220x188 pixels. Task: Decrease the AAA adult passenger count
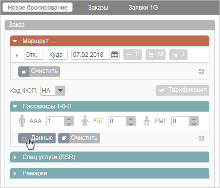(x=69, y=124)
